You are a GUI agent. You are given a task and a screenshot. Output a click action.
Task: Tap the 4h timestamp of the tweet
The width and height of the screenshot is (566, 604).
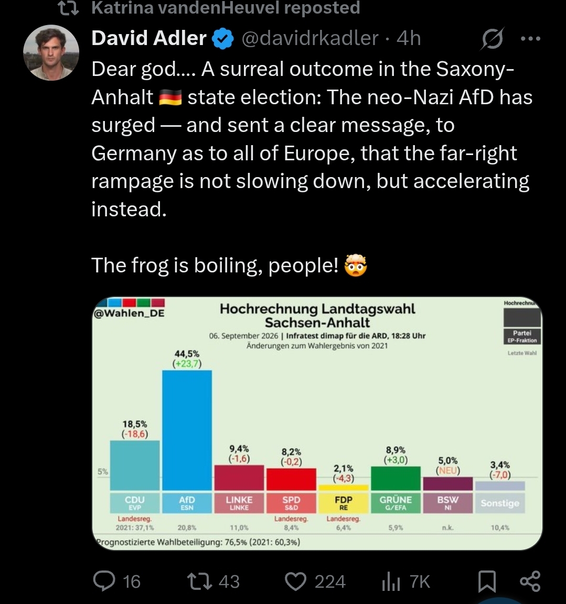(x=409, y=38)
